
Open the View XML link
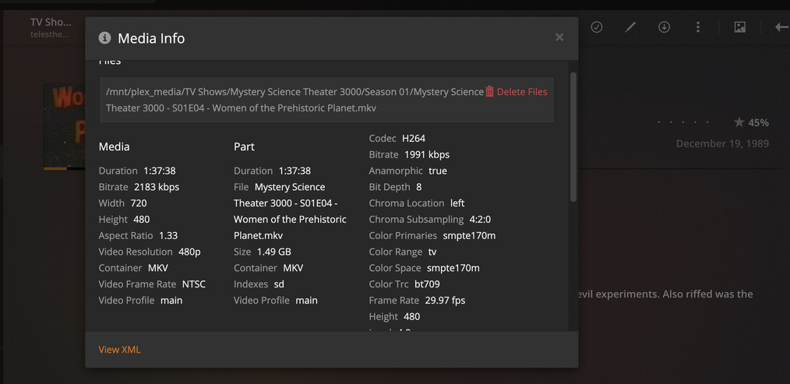[119, 350]
